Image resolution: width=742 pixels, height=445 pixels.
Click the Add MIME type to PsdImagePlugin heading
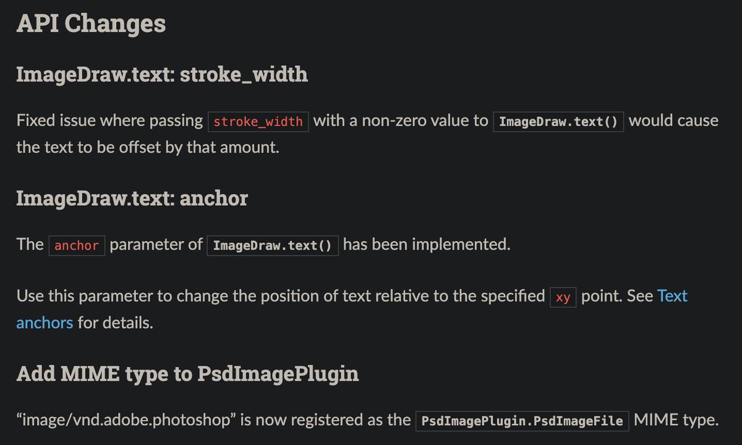187,374
